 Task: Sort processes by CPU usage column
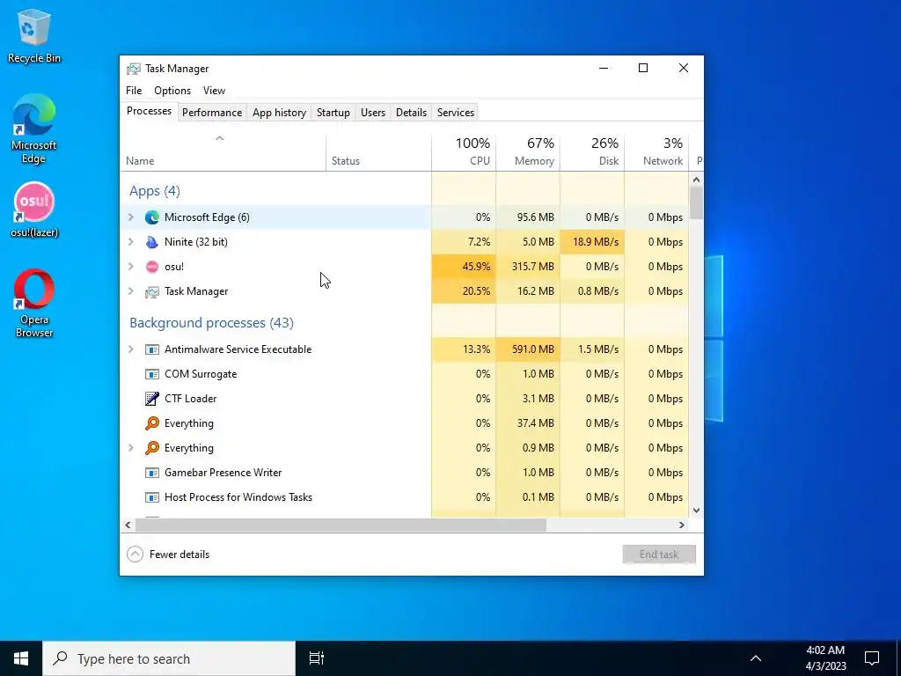tap(464, 152)
